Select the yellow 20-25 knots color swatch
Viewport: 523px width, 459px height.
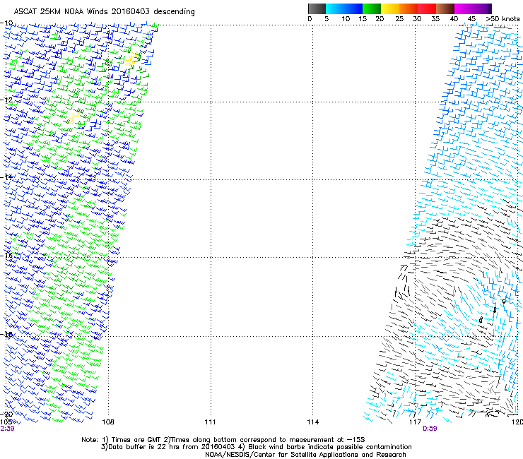[390, 8]
